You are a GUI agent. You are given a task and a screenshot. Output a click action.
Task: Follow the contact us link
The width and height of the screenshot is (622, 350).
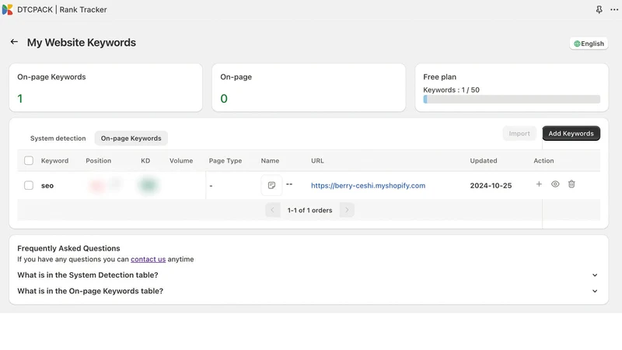(x=148, y=259)
